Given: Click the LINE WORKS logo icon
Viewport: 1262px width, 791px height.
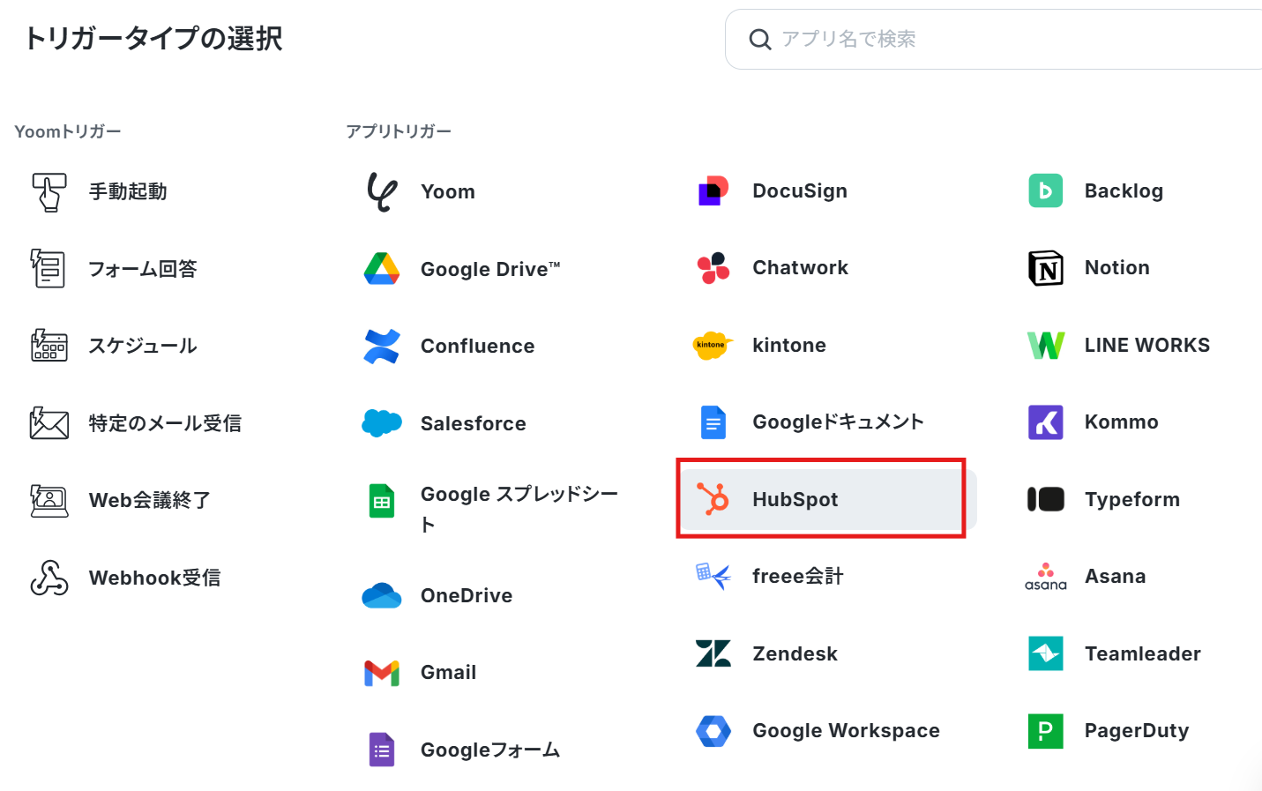Looking at the screenshot, I should (x=1046, y=345).
